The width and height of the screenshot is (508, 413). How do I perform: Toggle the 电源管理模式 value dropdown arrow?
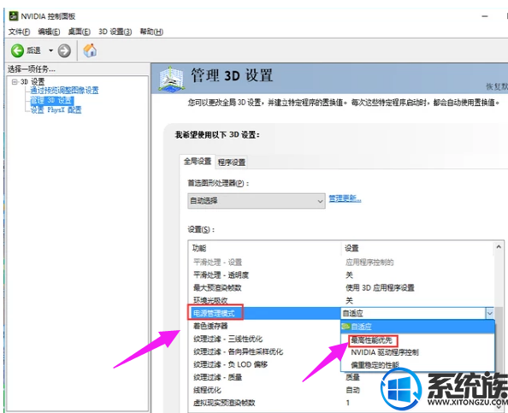tap(489, 313)
